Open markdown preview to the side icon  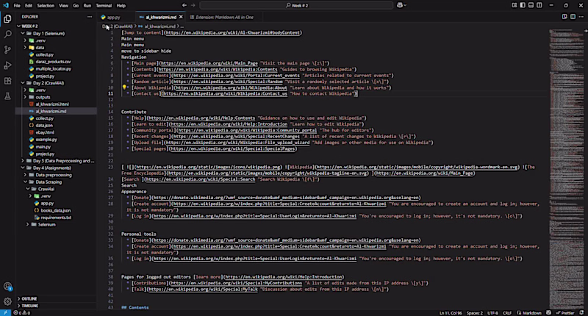pyautogui.click(x=564, y=17)
